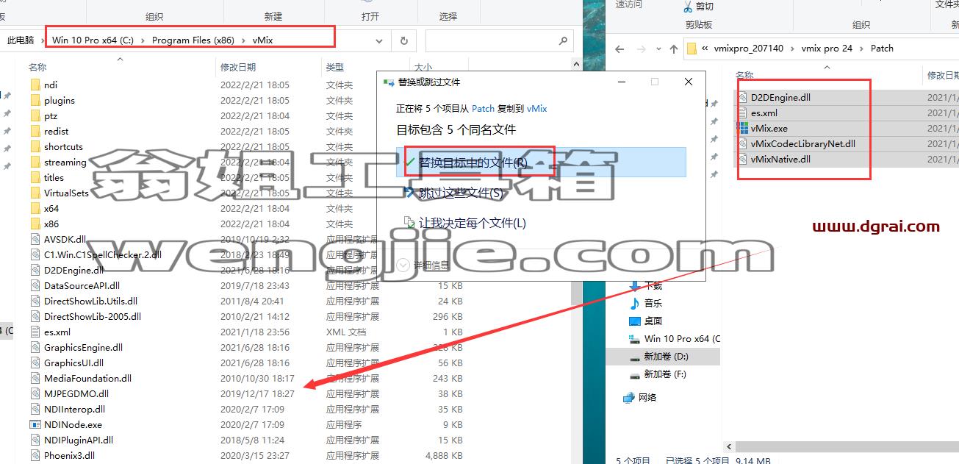959x464 pixels.
Task: Select AVSDK.dll file icon
Action: 35,240
